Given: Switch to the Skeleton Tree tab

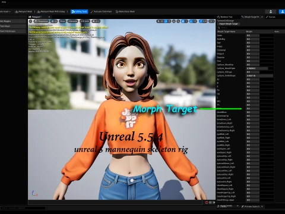Looking at the screenshot, I should click(x=225, y=17).
